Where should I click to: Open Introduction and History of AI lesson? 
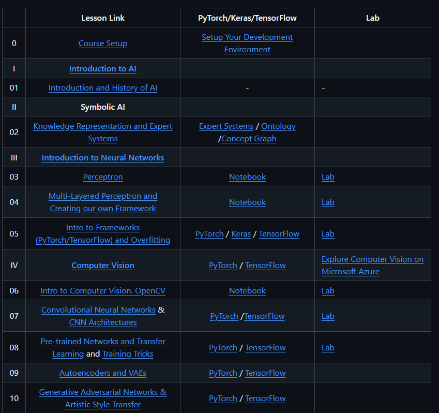(102, 87)
